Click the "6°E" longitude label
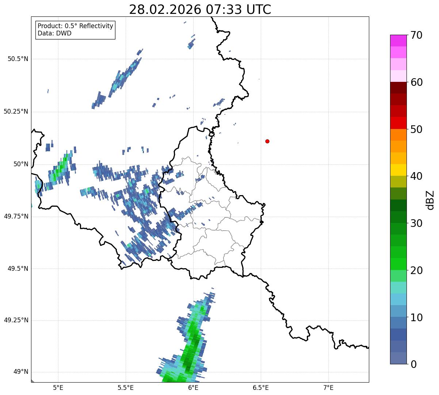This screenshot has width=439, height=395. 193,387
